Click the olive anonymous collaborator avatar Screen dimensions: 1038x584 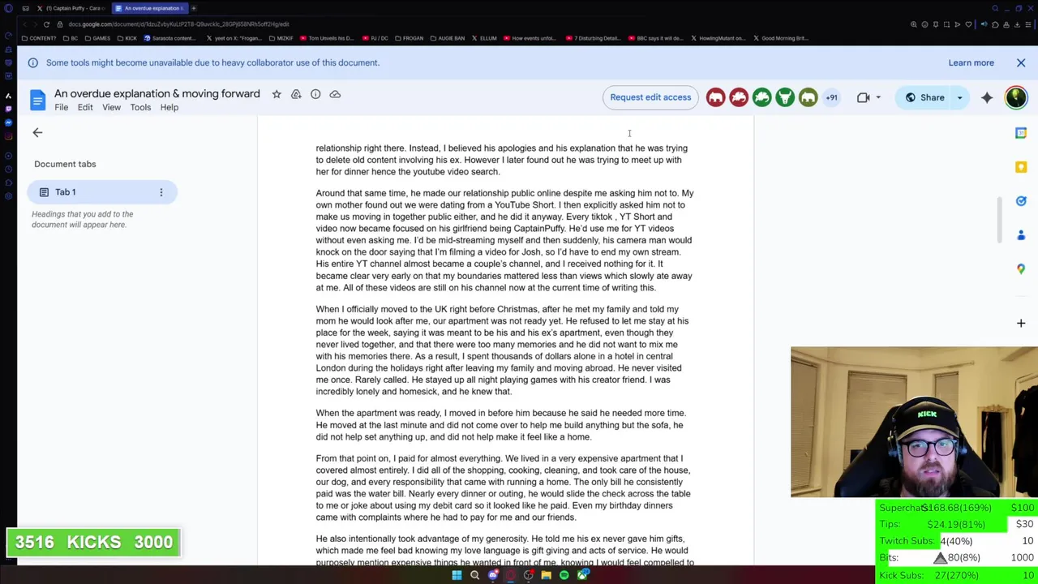click(x=808, y=97)
